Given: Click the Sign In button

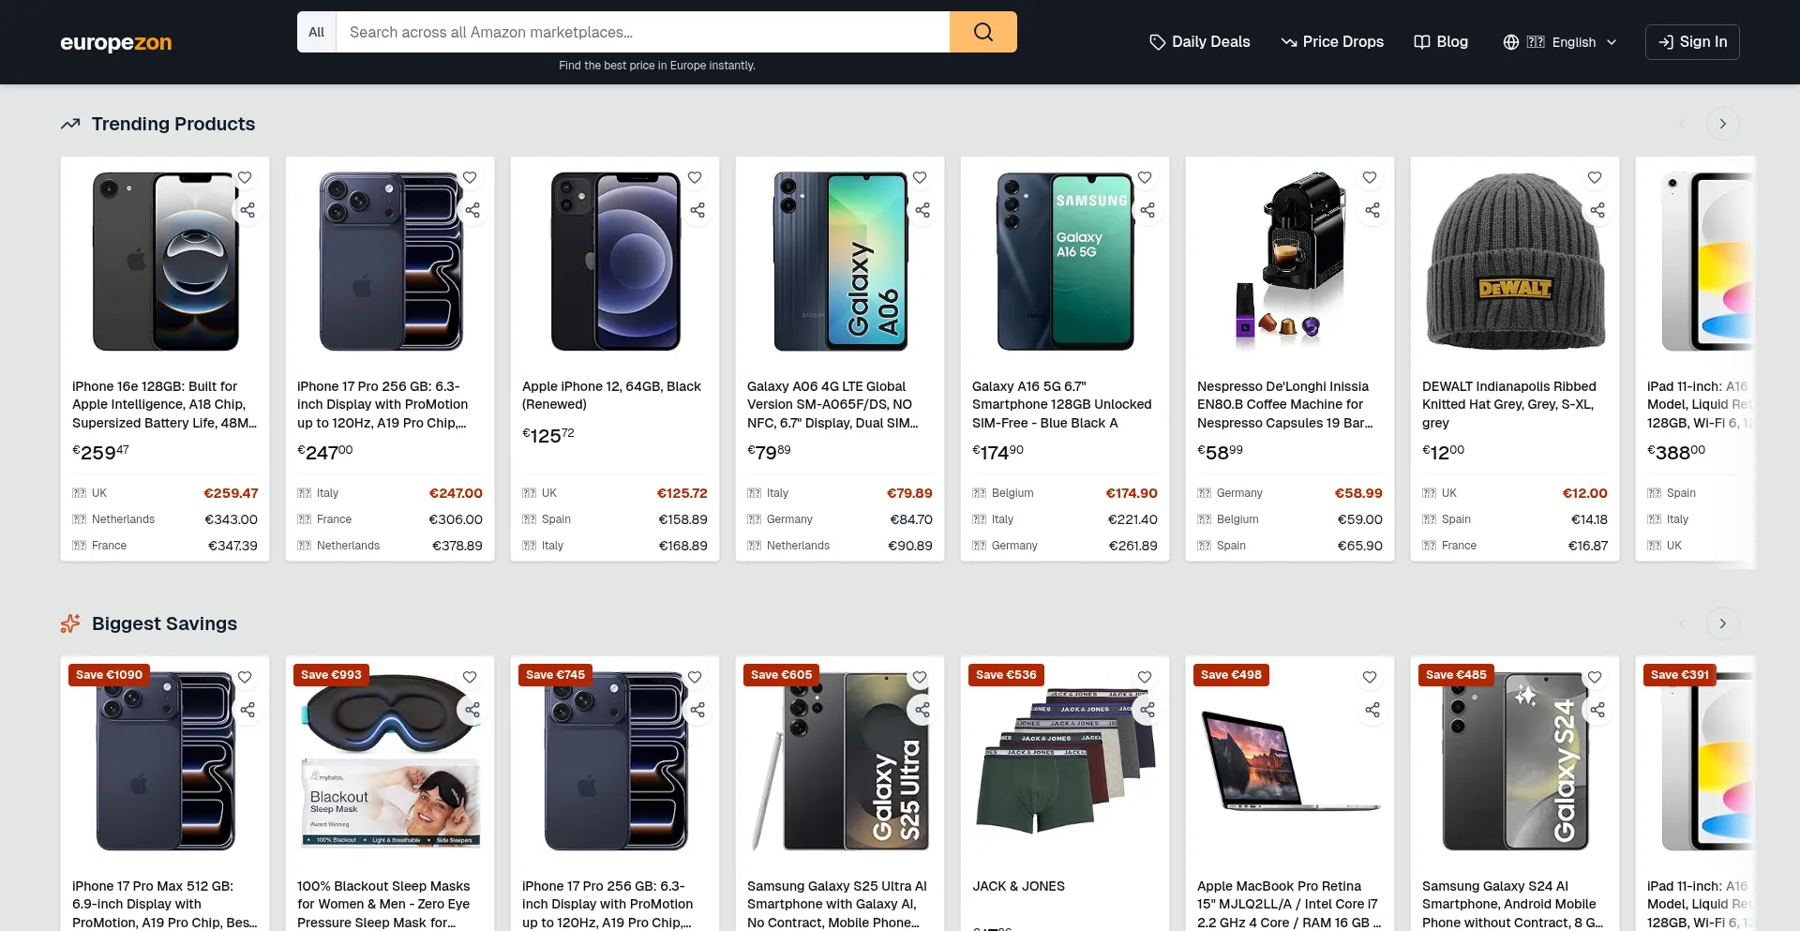Looking at the screenshot, I should point(1692,42).
